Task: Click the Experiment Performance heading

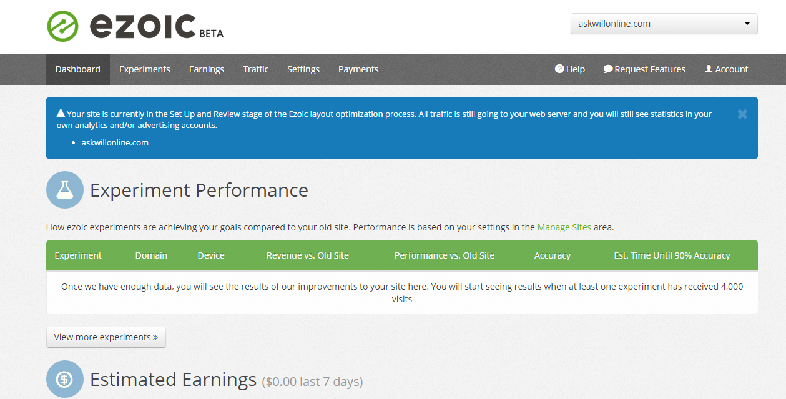Action: pos(199,190)
